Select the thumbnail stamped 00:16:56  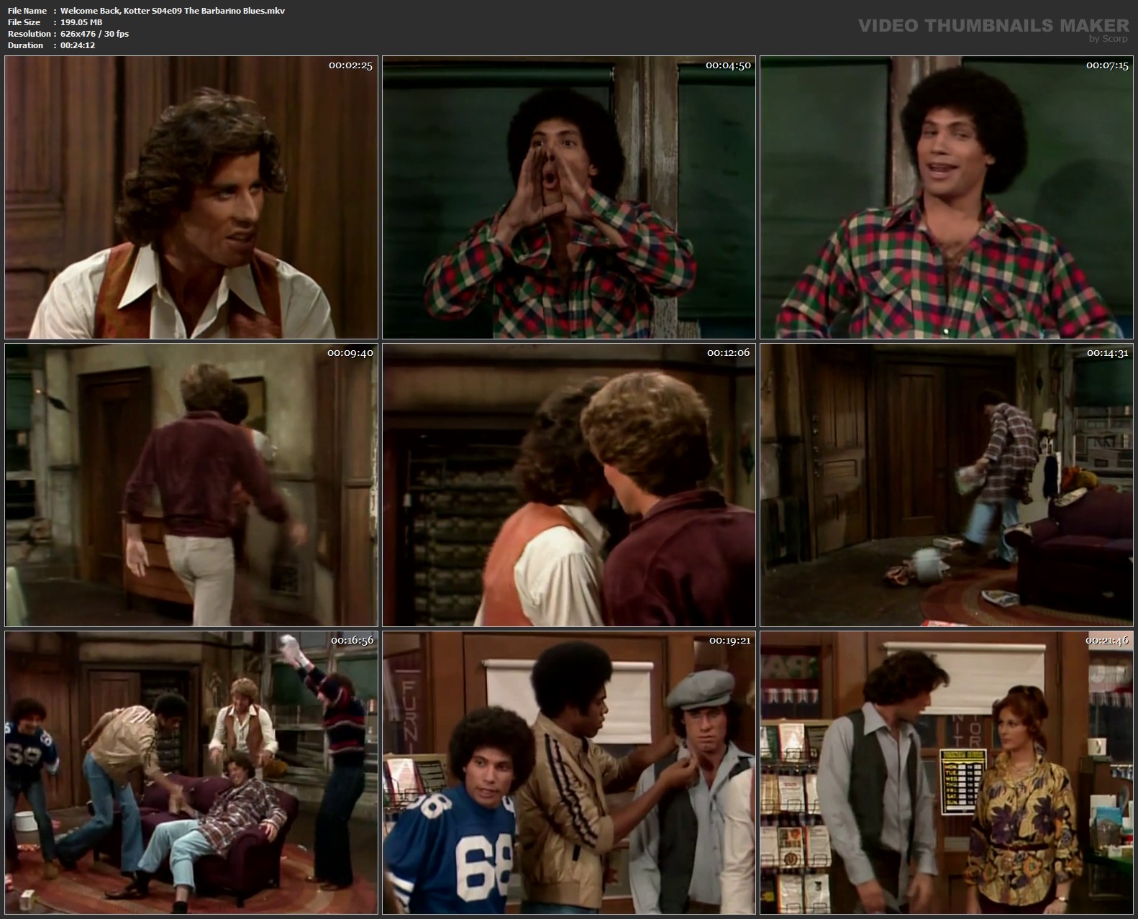pyautogui.click(x=191, y=772)
